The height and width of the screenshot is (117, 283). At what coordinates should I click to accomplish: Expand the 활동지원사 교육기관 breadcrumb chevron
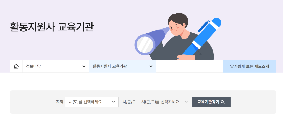tap(151, 66)
